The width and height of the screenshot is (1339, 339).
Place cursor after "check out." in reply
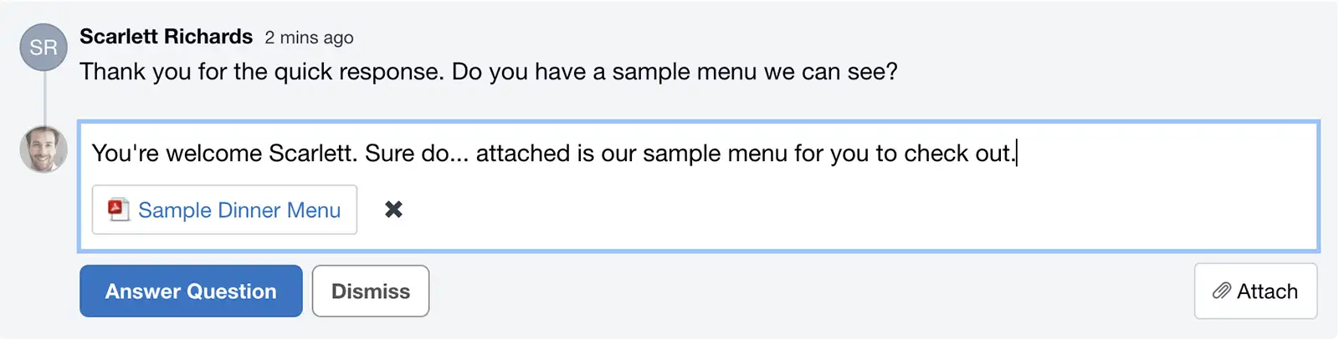1016,154
